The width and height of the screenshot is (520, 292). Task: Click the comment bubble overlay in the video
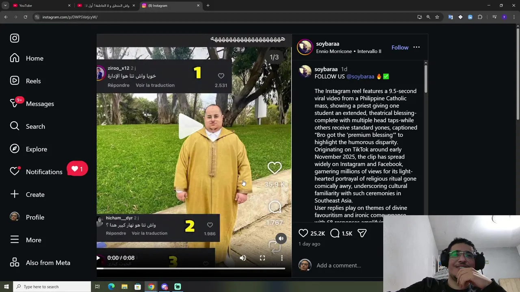click(x=275, y=207)
